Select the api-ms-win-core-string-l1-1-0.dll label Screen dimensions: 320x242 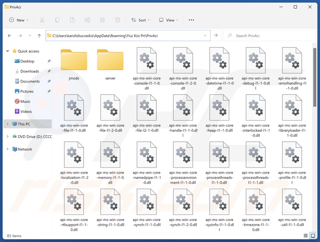110,222
